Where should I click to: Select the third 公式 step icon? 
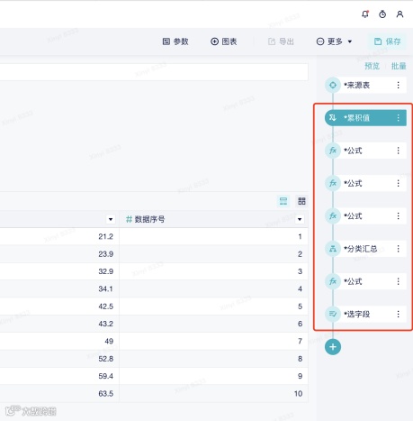tap(333, 216)
